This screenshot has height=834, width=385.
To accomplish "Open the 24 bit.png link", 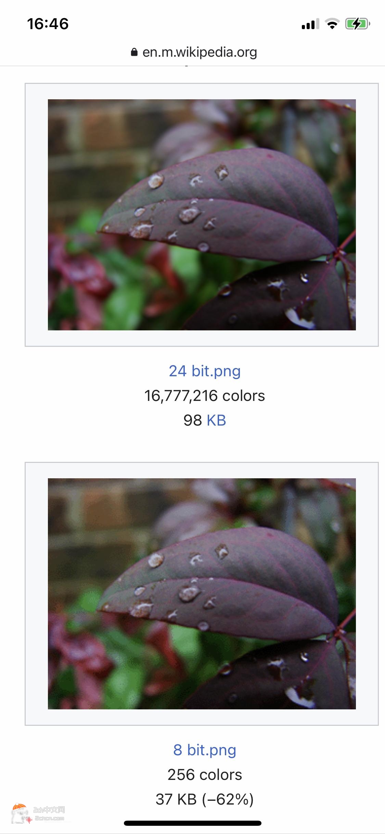I will pyautogui.click(x=205, y=371).
